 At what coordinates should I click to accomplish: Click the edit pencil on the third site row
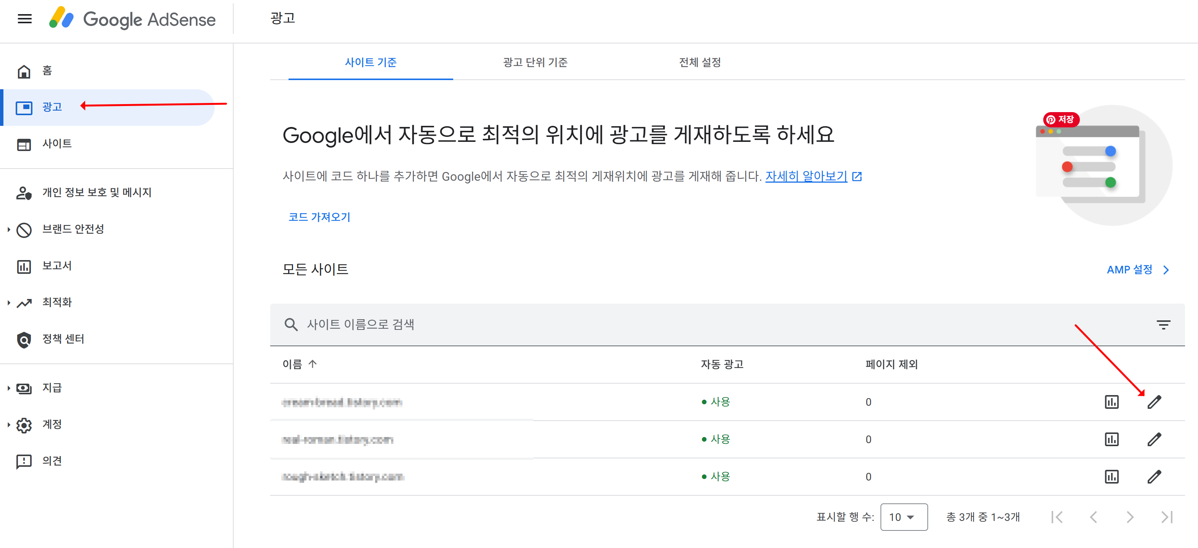click(x=1155, y=476)
